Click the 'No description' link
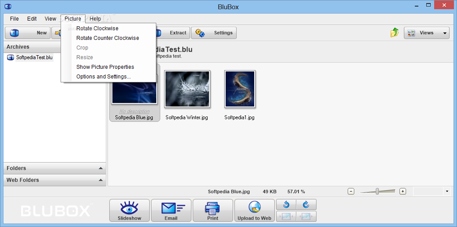Screen dimensions: 457x227 pyautogui.click(x=134, y=111)
